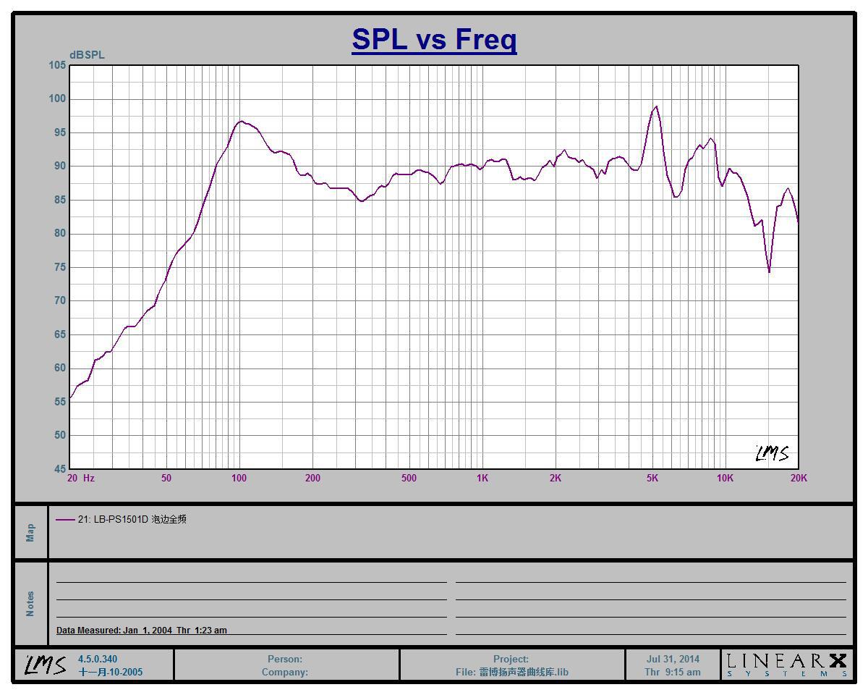This screenshot has height=695, width=868.
Task: Click the "20K" frequency axis label
Action: pyautogui.click(x=799, y=478)
